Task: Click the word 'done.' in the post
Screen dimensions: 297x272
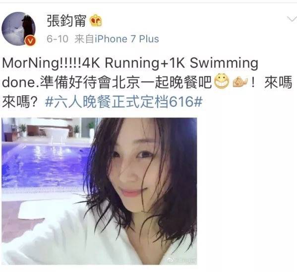Action: pyautogui.click(x=21, y=83)
